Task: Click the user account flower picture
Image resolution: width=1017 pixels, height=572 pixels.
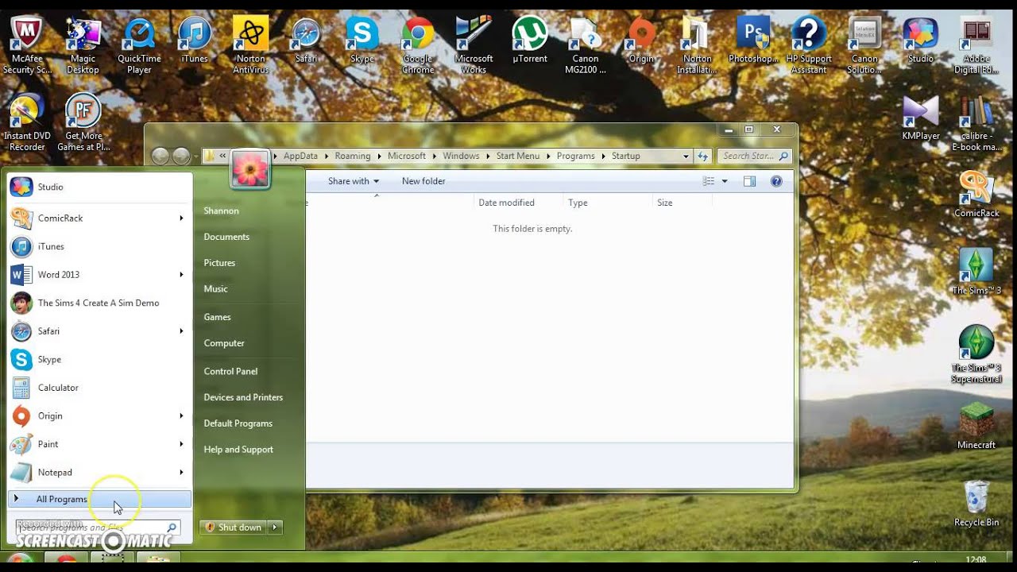Action: (250, 169)
